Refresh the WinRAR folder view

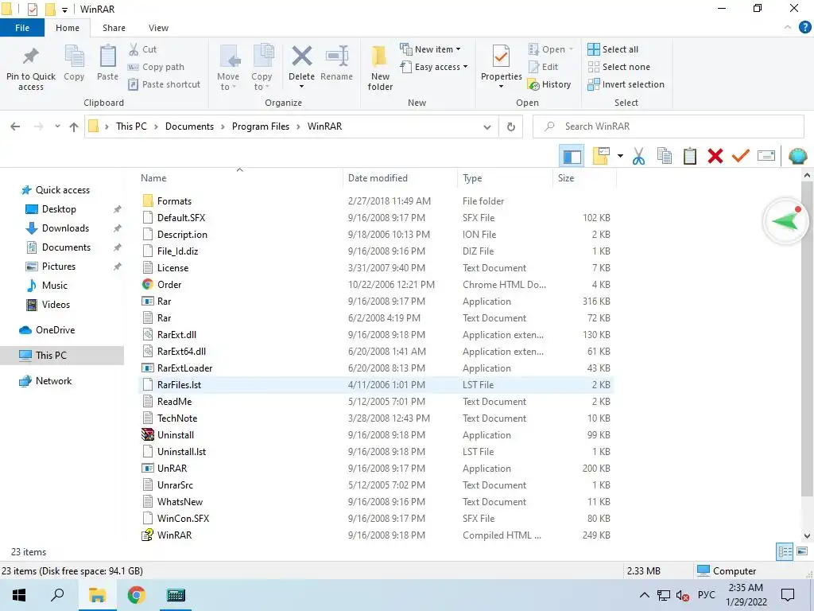pos(511,126)
